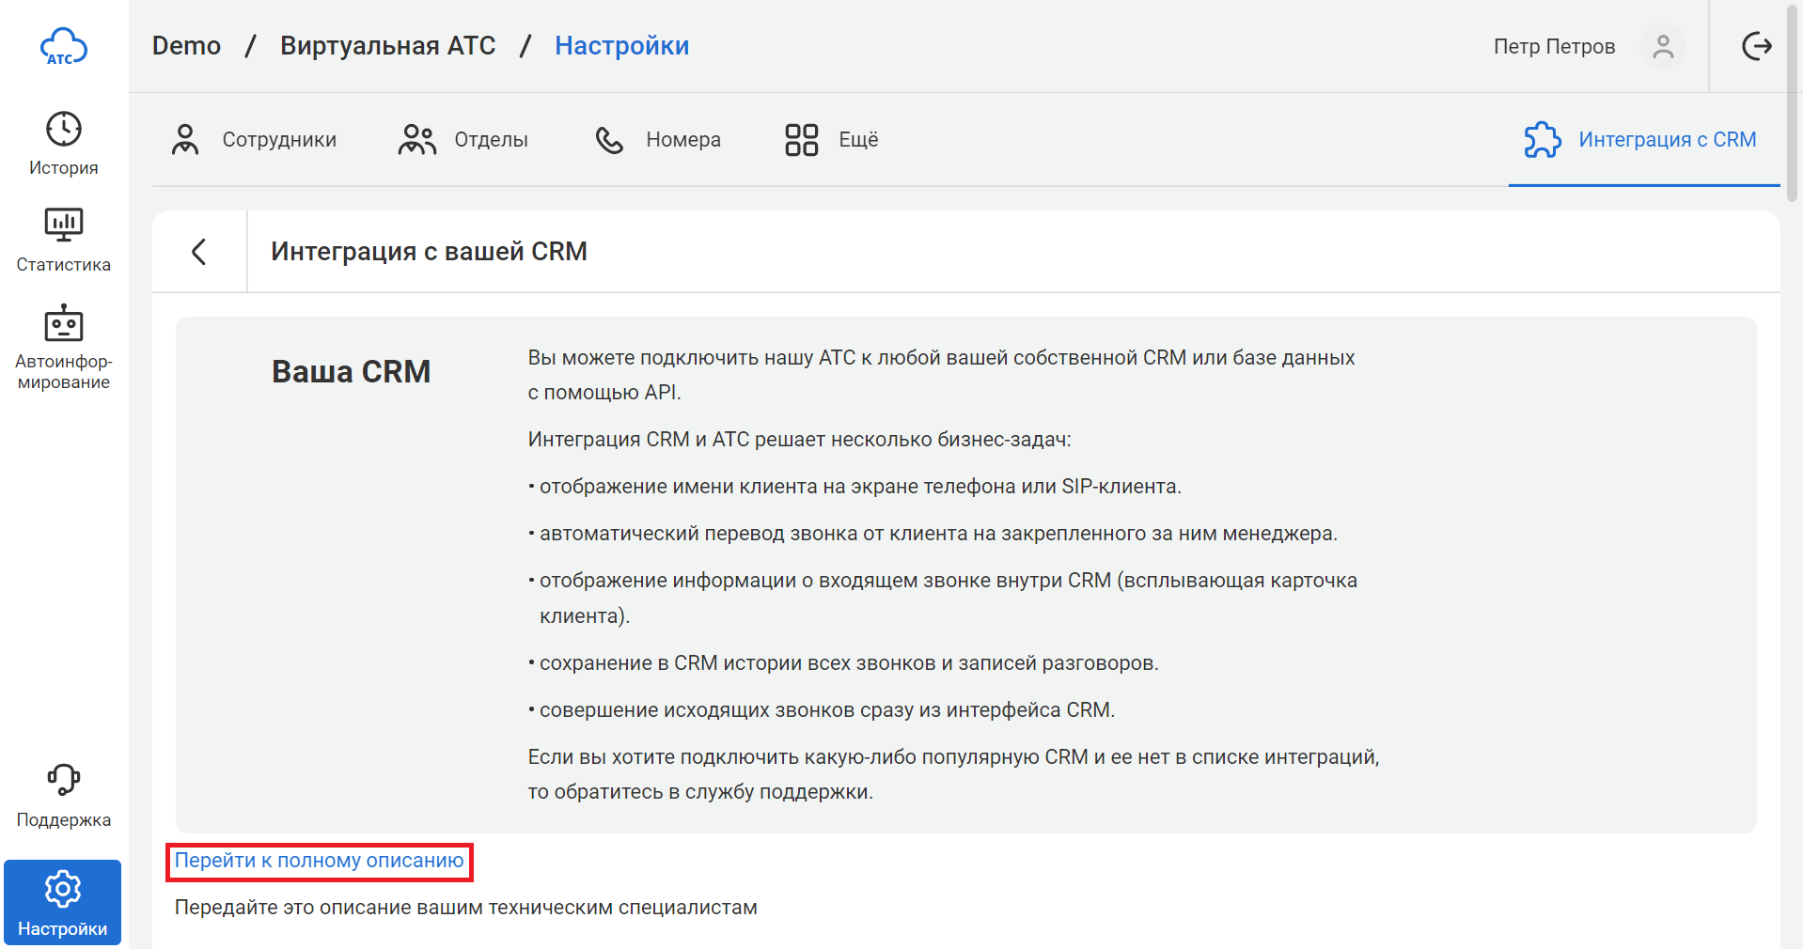Open the Статистика chart icon
Viewport: 1803px width, 949px height.
coord(64,226)
